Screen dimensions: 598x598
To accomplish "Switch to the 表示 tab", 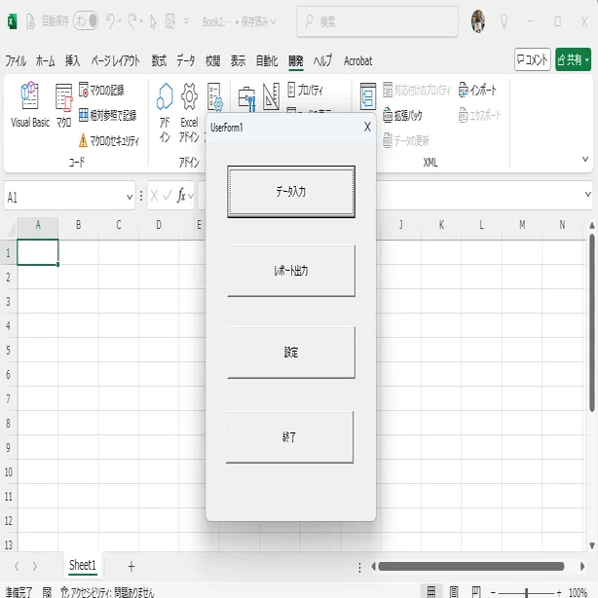I will click(238, 60).
